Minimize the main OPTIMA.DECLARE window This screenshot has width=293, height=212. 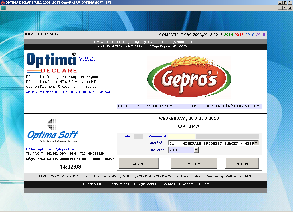(x=280, y=2)
